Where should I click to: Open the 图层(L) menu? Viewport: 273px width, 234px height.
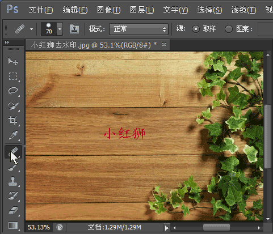click(142, 10)
